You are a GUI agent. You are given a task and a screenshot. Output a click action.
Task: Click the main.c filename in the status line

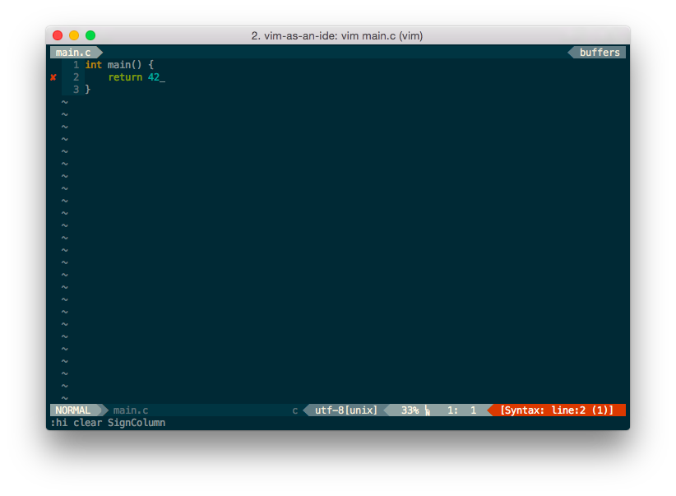coord(131,410)
